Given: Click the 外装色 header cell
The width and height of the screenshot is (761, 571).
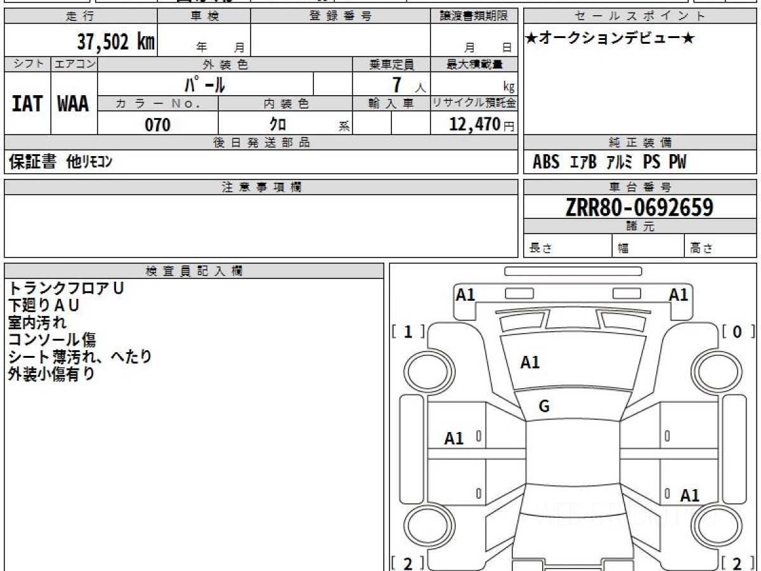Looking at the screenshot, I should 225,65.
